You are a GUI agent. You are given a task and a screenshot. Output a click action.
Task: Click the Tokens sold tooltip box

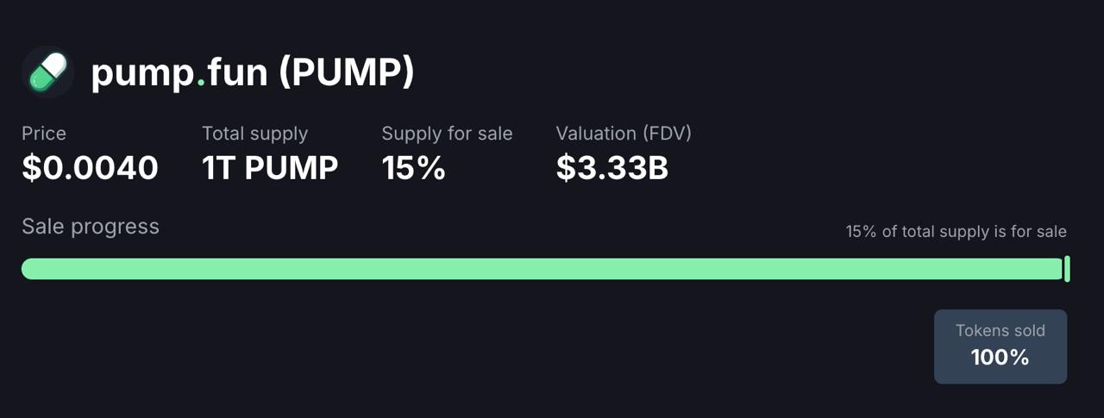coord(1000,346)
